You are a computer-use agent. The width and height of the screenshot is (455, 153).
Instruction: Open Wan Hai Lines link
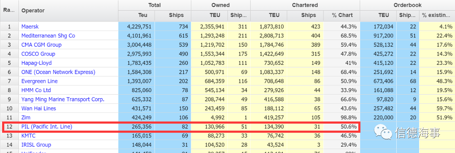[x=39, y=108]
